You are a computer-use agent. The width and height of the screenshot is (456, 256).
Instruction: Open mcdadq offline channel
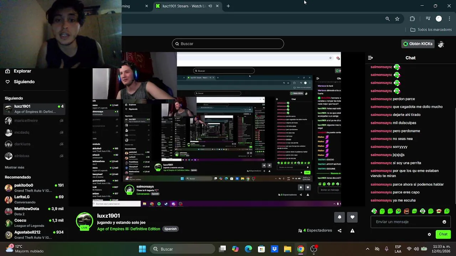click(34, 132)
